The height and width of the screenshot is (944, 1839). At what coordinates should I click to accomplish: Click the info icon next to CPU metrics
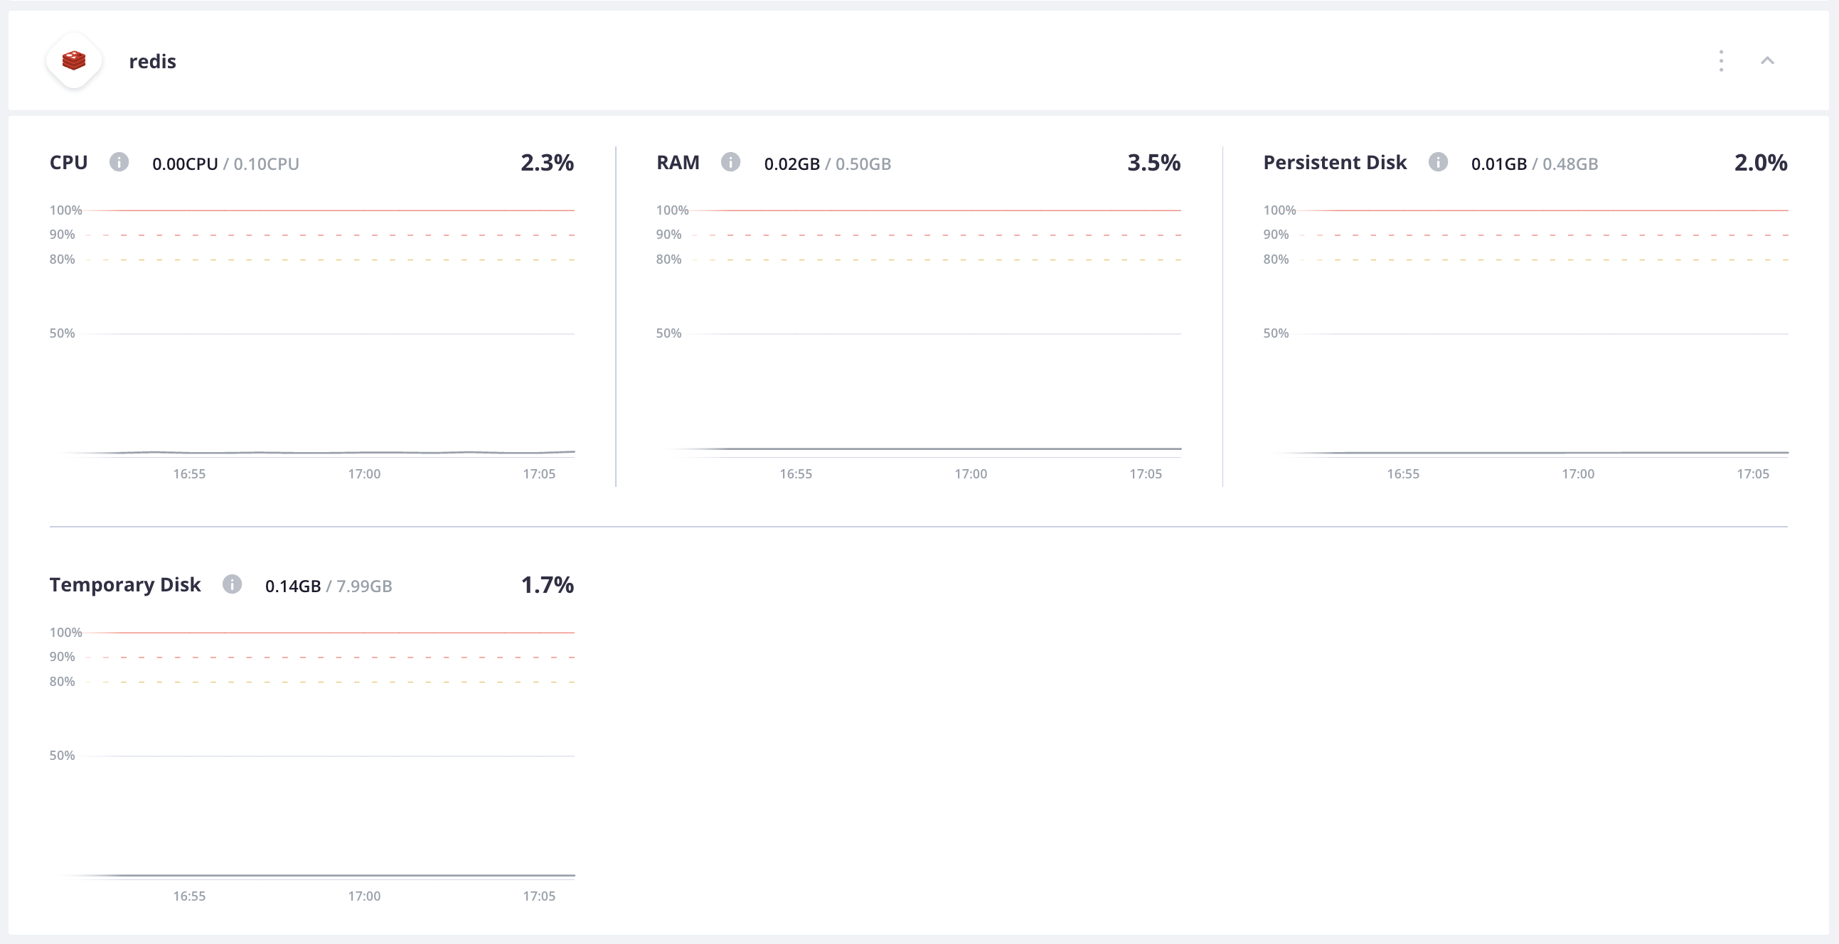coord(119,162)
